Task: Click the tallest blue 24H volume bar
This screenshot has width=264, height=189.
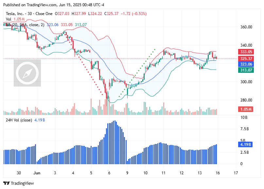Action: click(115, 142)
